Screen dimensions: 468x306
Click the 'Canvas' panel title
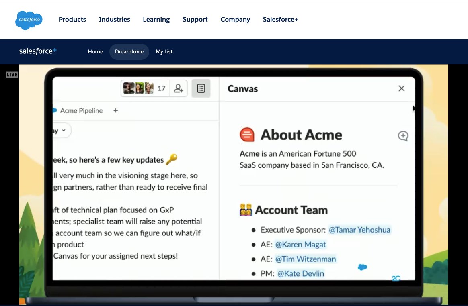[243, 89]
